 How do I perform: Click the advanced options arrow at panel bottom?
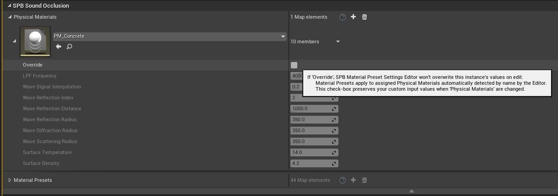411,191
